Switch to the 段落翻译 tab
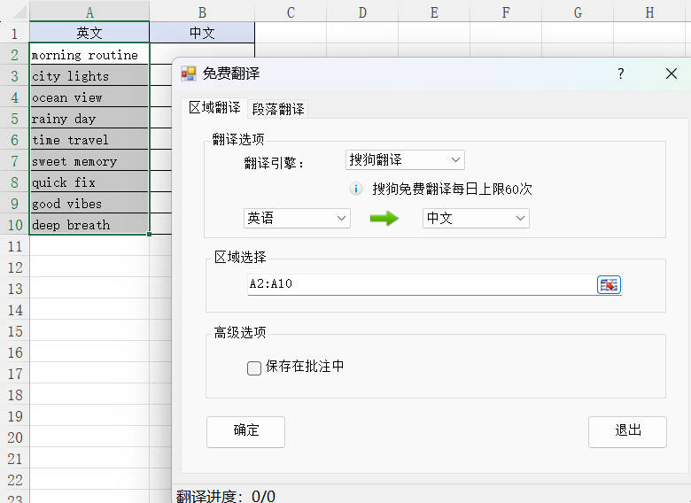This screenshot has height=503, width=691. click(278, 109)
